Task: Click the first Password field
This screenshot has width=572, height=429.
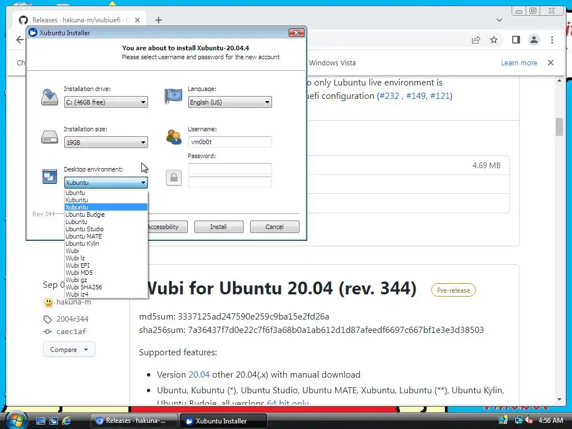Action: [230, 169]
